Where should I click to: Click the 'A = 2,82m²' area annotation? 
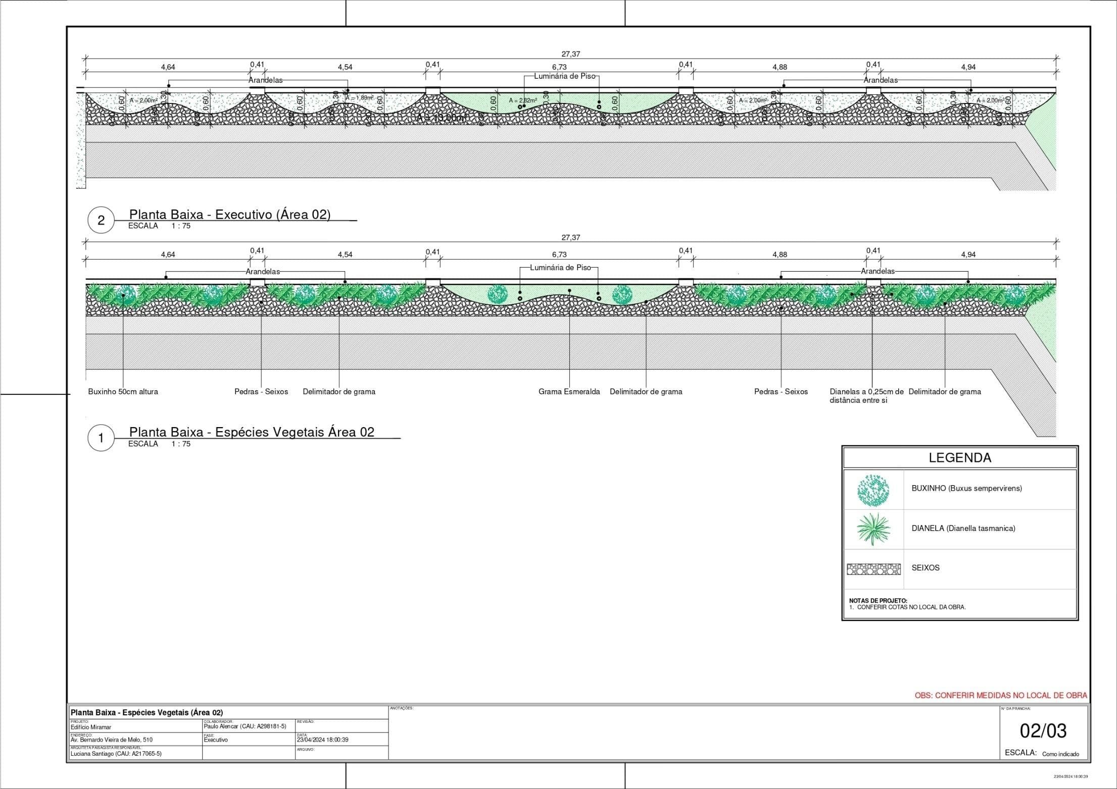522,100
